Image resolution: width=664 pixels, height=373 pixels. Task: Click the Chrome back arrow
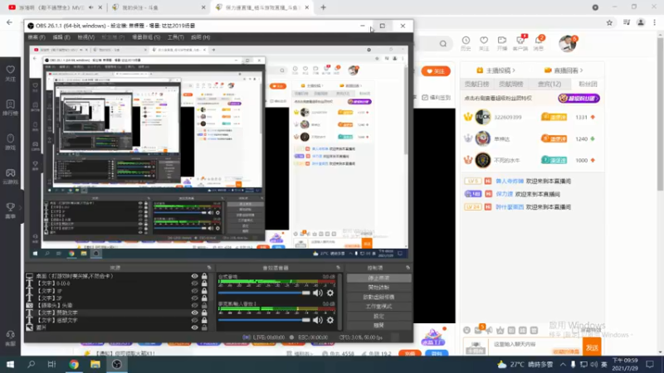pyautogui.click(x=10, y=22)
